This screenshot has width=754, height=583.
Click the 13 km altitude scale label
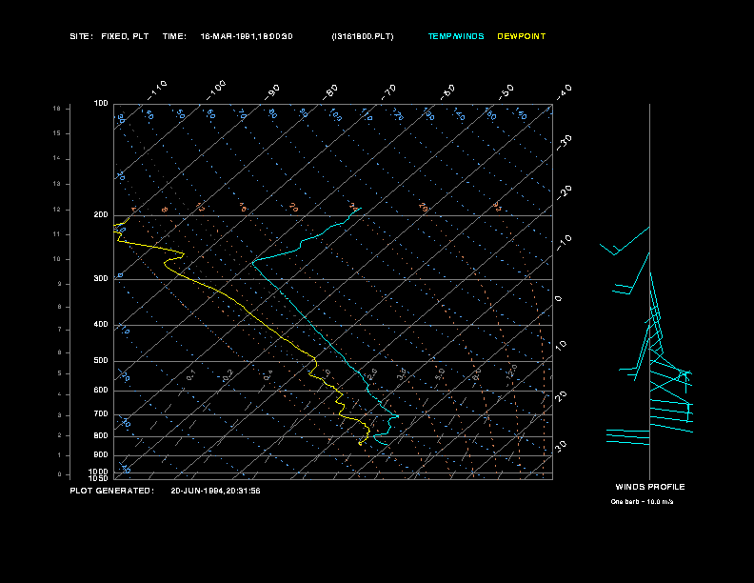[57, 184]
